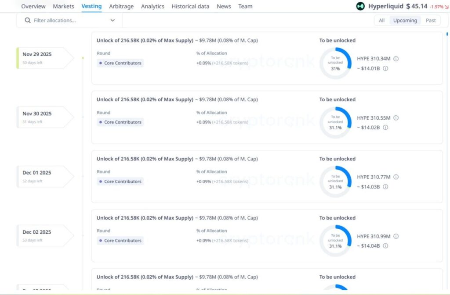Click info icon next to HYPE 310.34M
The width and height of the screenshot is (450, 295).
396,59
